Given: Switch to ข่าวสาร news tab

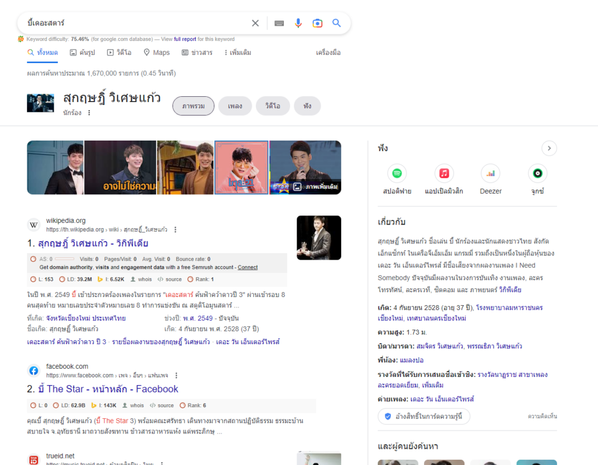Looking at the screenshot, I should [x=197, y=53].
